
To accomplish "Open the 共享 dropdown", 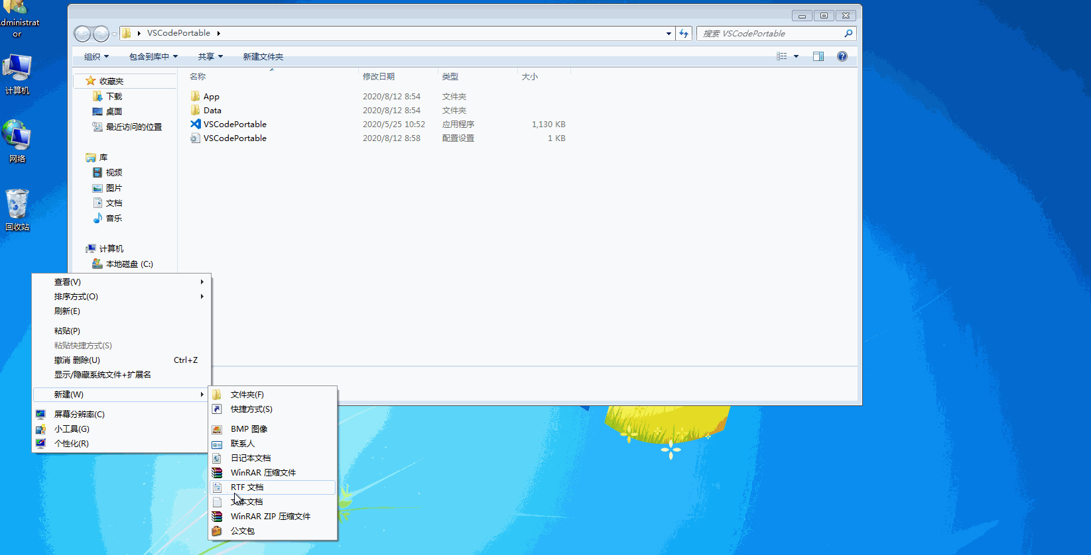I will click(x=210, y=57).
